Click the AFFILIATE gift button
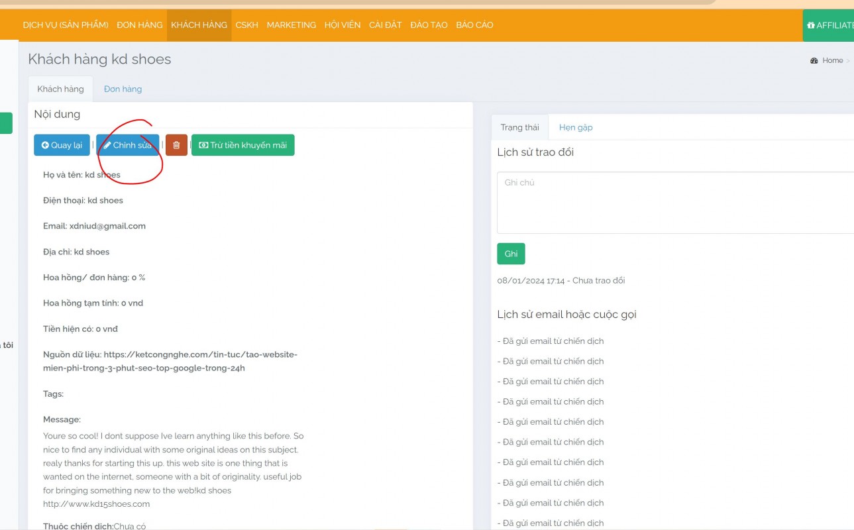The image size is (854, 530). pos(829,25)
